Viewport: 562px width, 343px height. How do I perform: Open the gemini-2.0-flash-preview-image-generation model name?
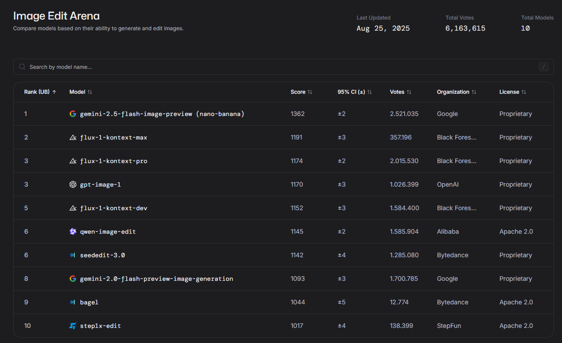[156, 279]
